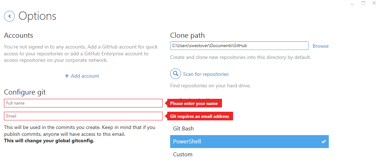377x166 pixels.
Task: Minimize the Options window
Action: (352, 3)
